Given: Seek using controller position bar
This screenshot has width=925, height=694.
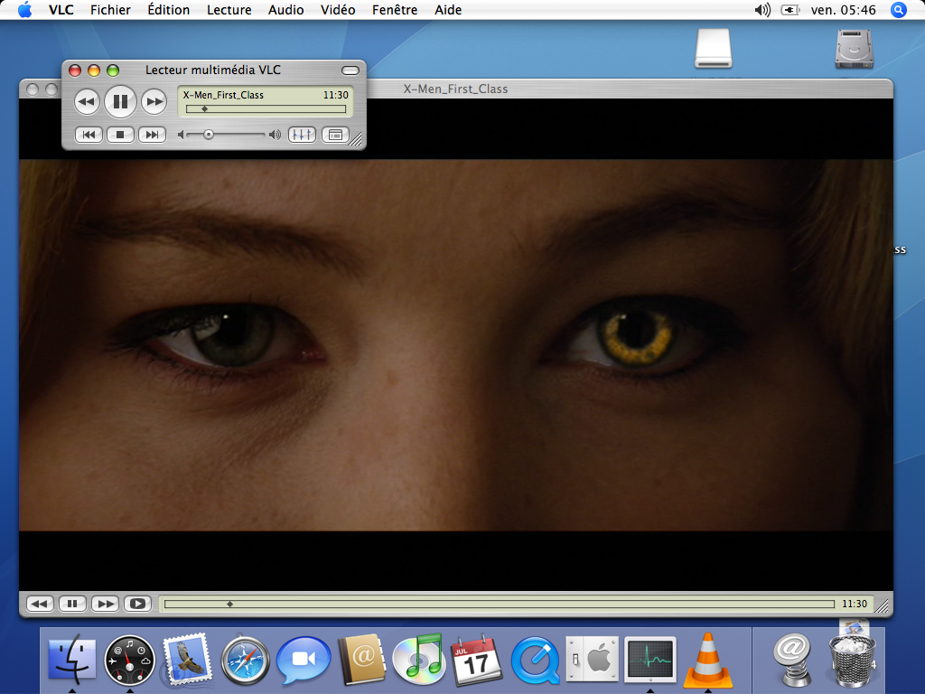Looking at the screenshot, I should 266,109.
